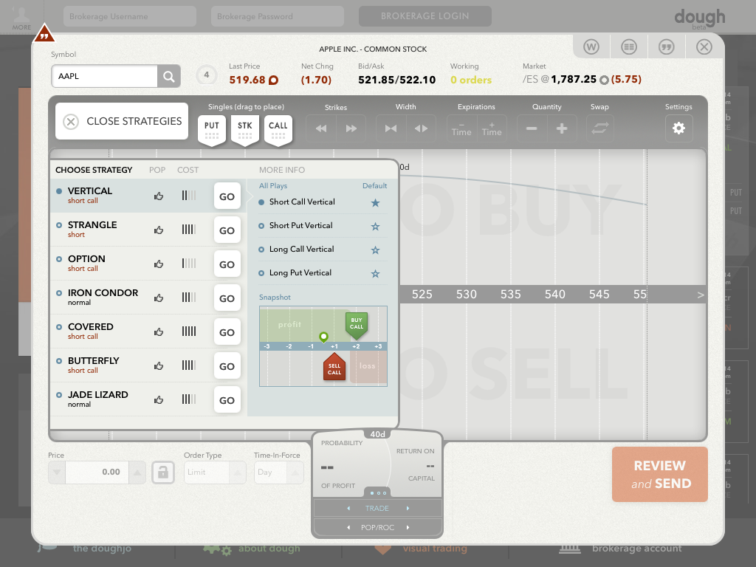Image resolution: width=756 pixels, height=567 pixels.
Task: Click the MORE profile icon
Action: pos(21,18)
